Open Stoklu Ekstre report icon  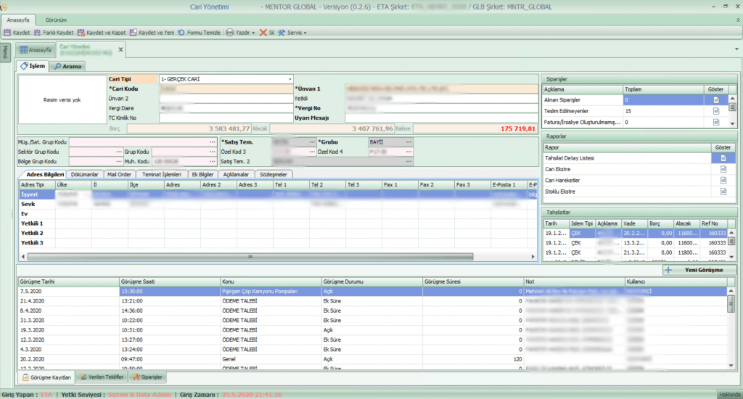coord(723,192)
